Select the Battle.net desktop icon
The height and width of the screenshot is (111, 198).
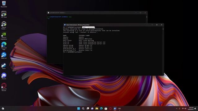pyautogui.click(x=4, y=55)
